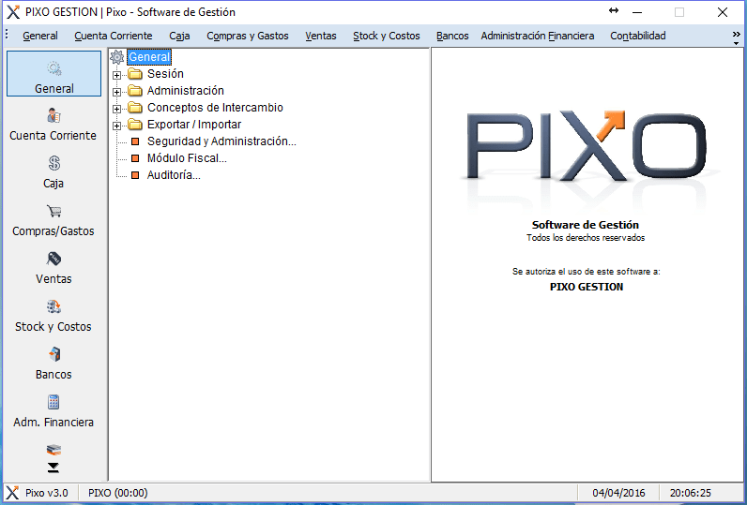Screen dimensions: 747x505
Task: Click the Stock y Costos sidebar label
Action: [x=53, y=327]
